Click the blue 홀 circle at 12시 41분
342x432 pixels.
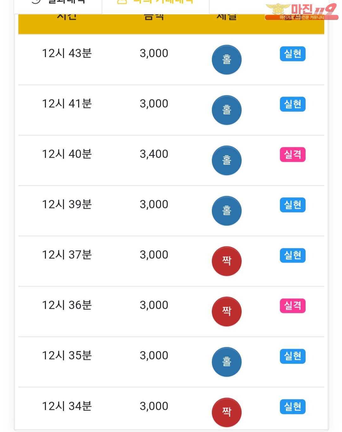click(226, 110)
